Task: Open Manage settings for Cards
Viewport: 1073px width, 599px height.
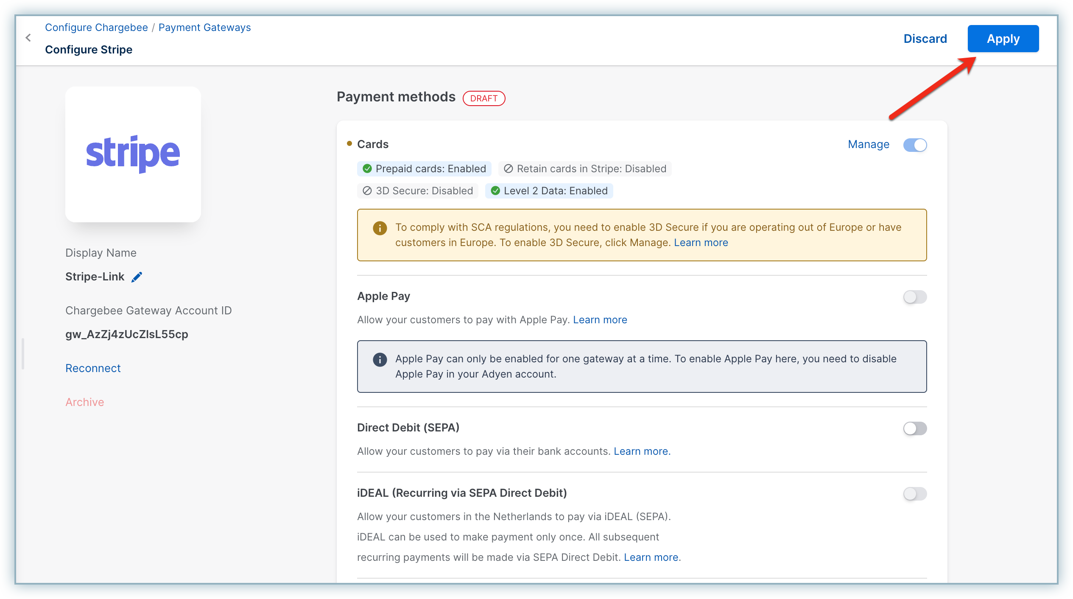Action: tap(868, 145)
